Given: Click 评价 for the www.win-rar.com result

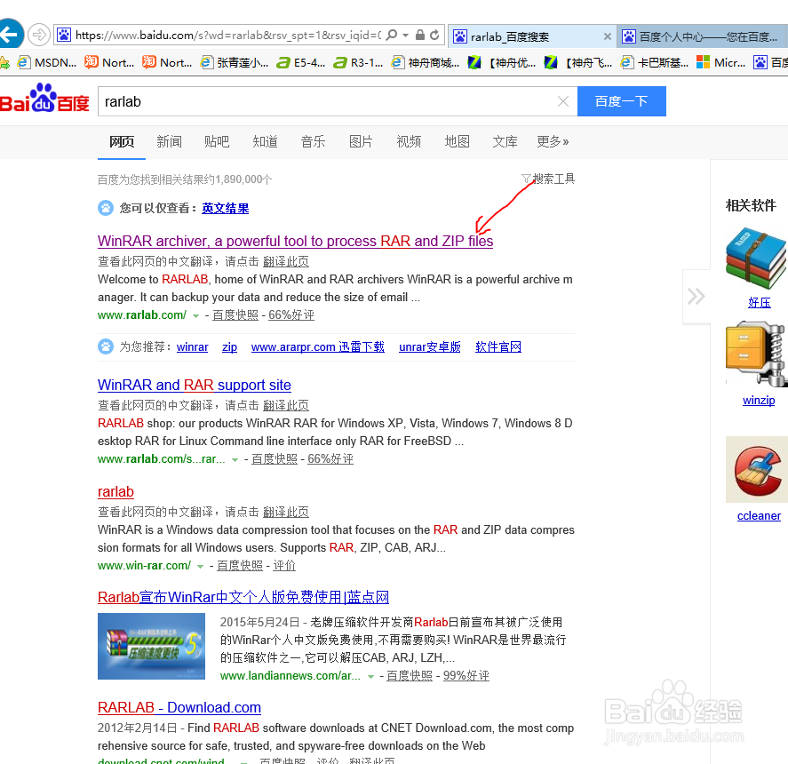Looking at the screenshot, I should (284, 566).
